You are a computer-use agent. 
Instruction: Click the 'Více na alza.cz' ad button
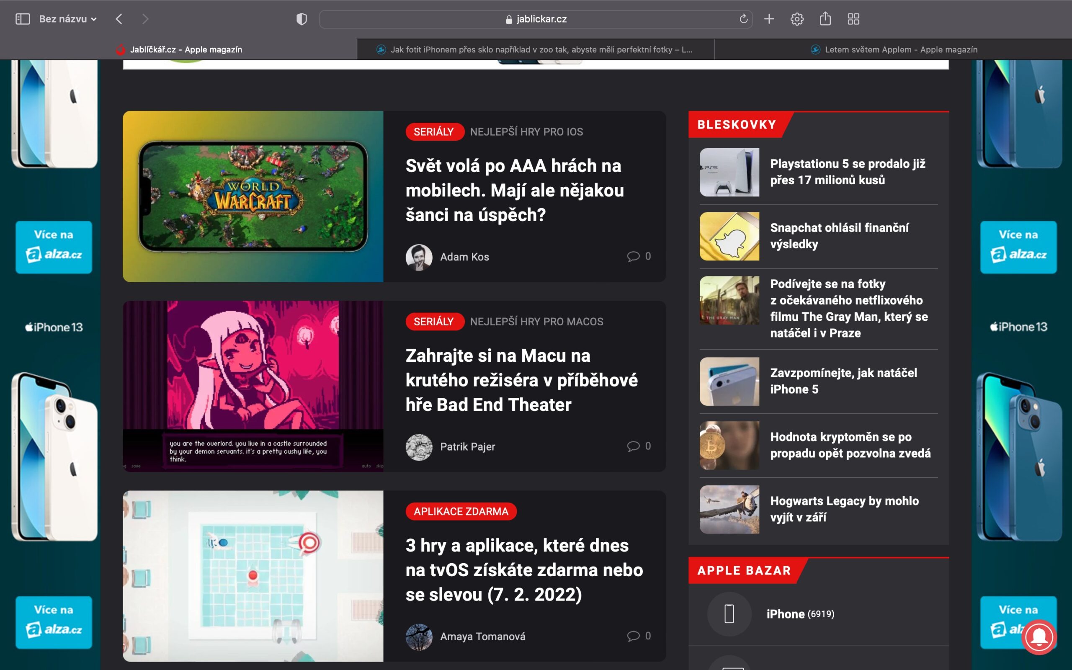pyautogui.click(x=54, y=246)
